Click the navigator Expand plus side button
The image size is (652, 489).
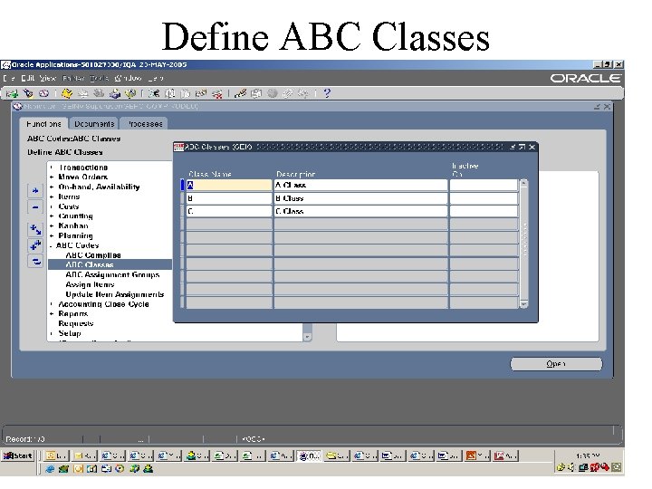click(x=35, y=191)
